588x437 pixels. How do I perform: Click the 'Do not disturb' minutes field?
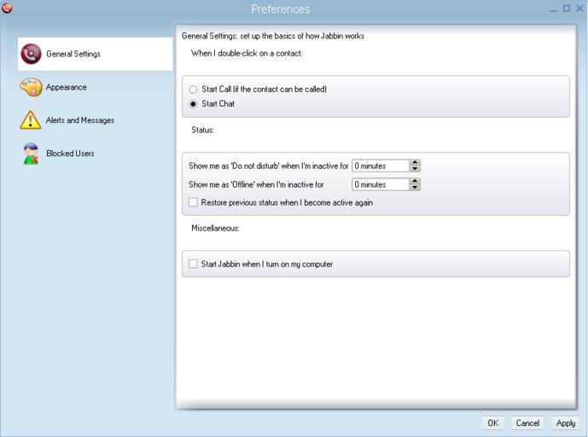point(380,166)
